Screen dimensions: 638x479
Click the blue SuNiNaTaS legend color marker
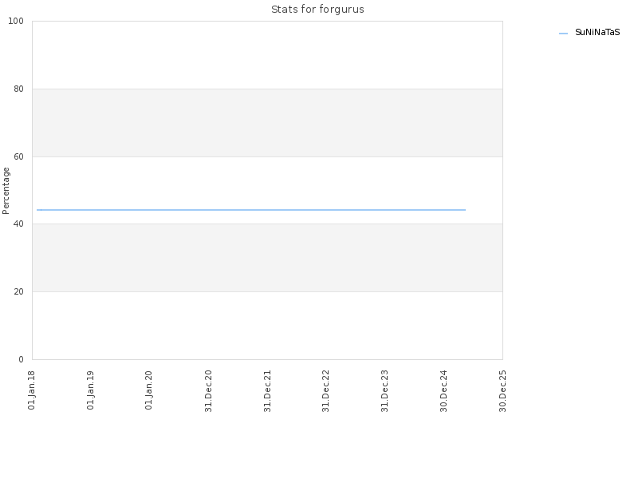point(563,34)
